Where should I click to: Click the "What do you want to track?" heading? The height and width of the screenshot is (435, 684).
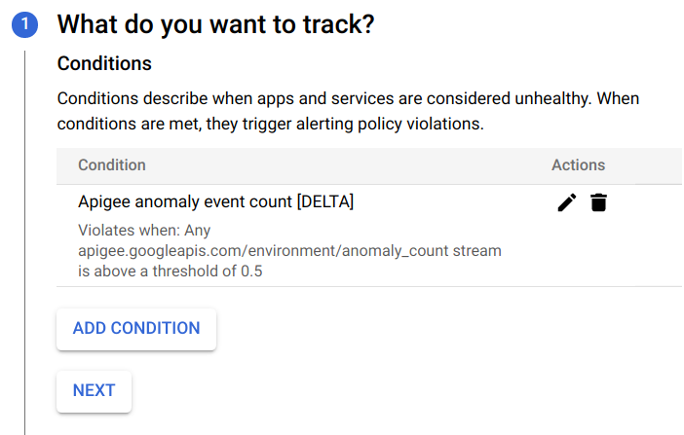[x=215, y=25]
